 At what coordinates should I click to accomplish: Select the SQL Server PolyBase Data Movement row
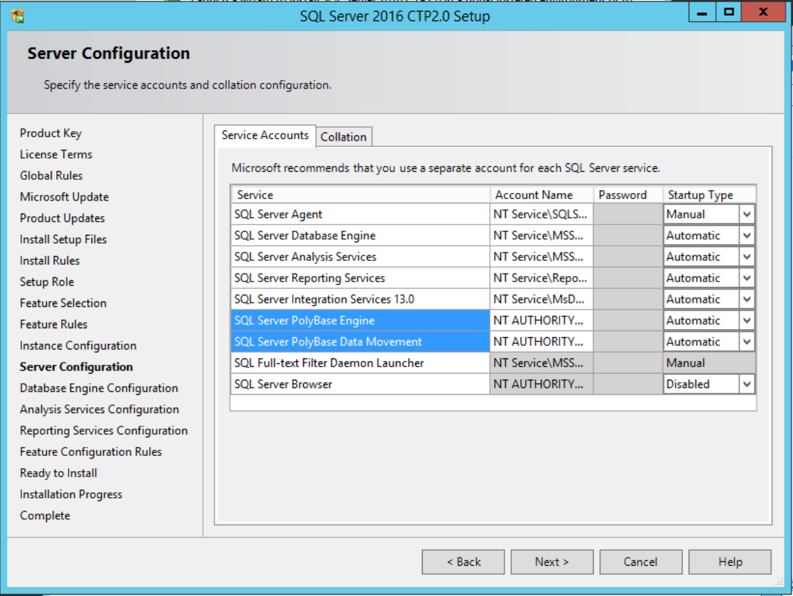(360, 342)
